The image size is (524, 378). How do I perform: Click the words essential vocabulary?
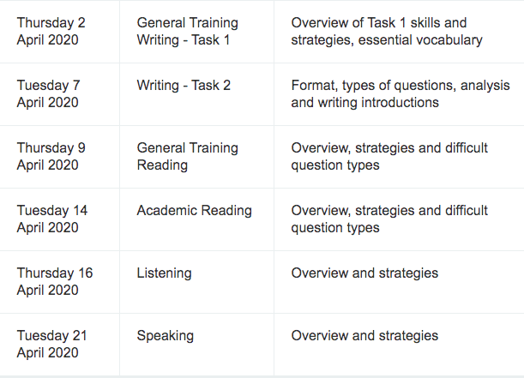click(420, 40)
